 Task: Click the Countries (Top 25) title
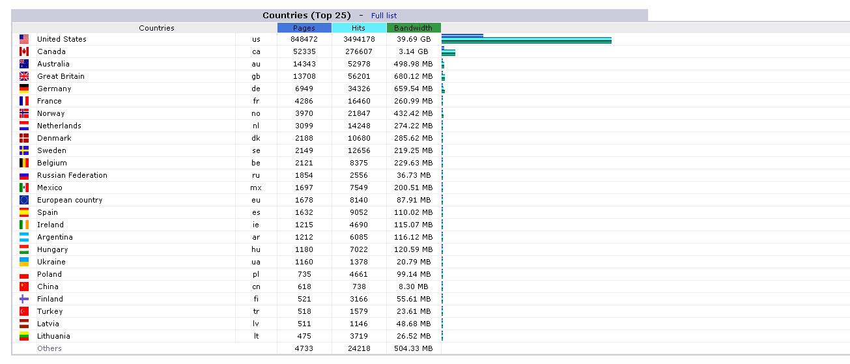[x=307, y=16]
